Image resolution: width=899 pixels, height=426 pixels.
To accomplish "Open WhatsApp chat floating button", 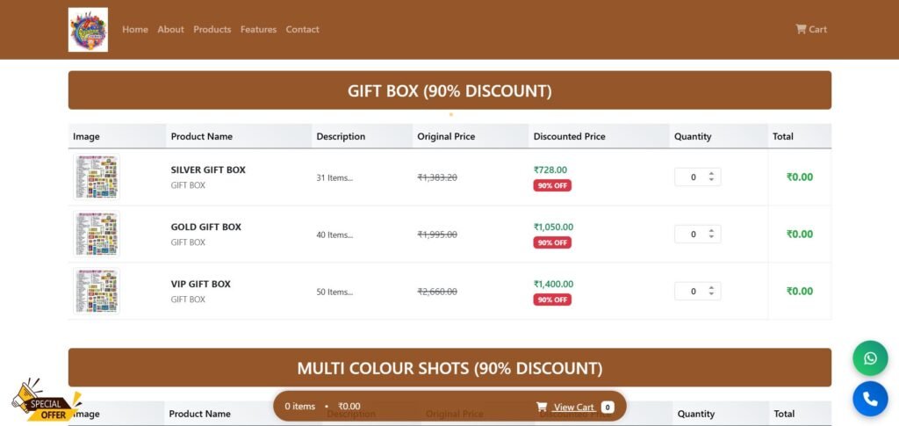I will pos(869,358).
